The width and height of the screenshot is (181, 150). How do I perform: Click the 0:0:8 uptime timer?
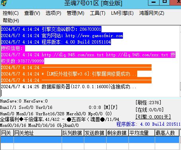click(95, 107)
